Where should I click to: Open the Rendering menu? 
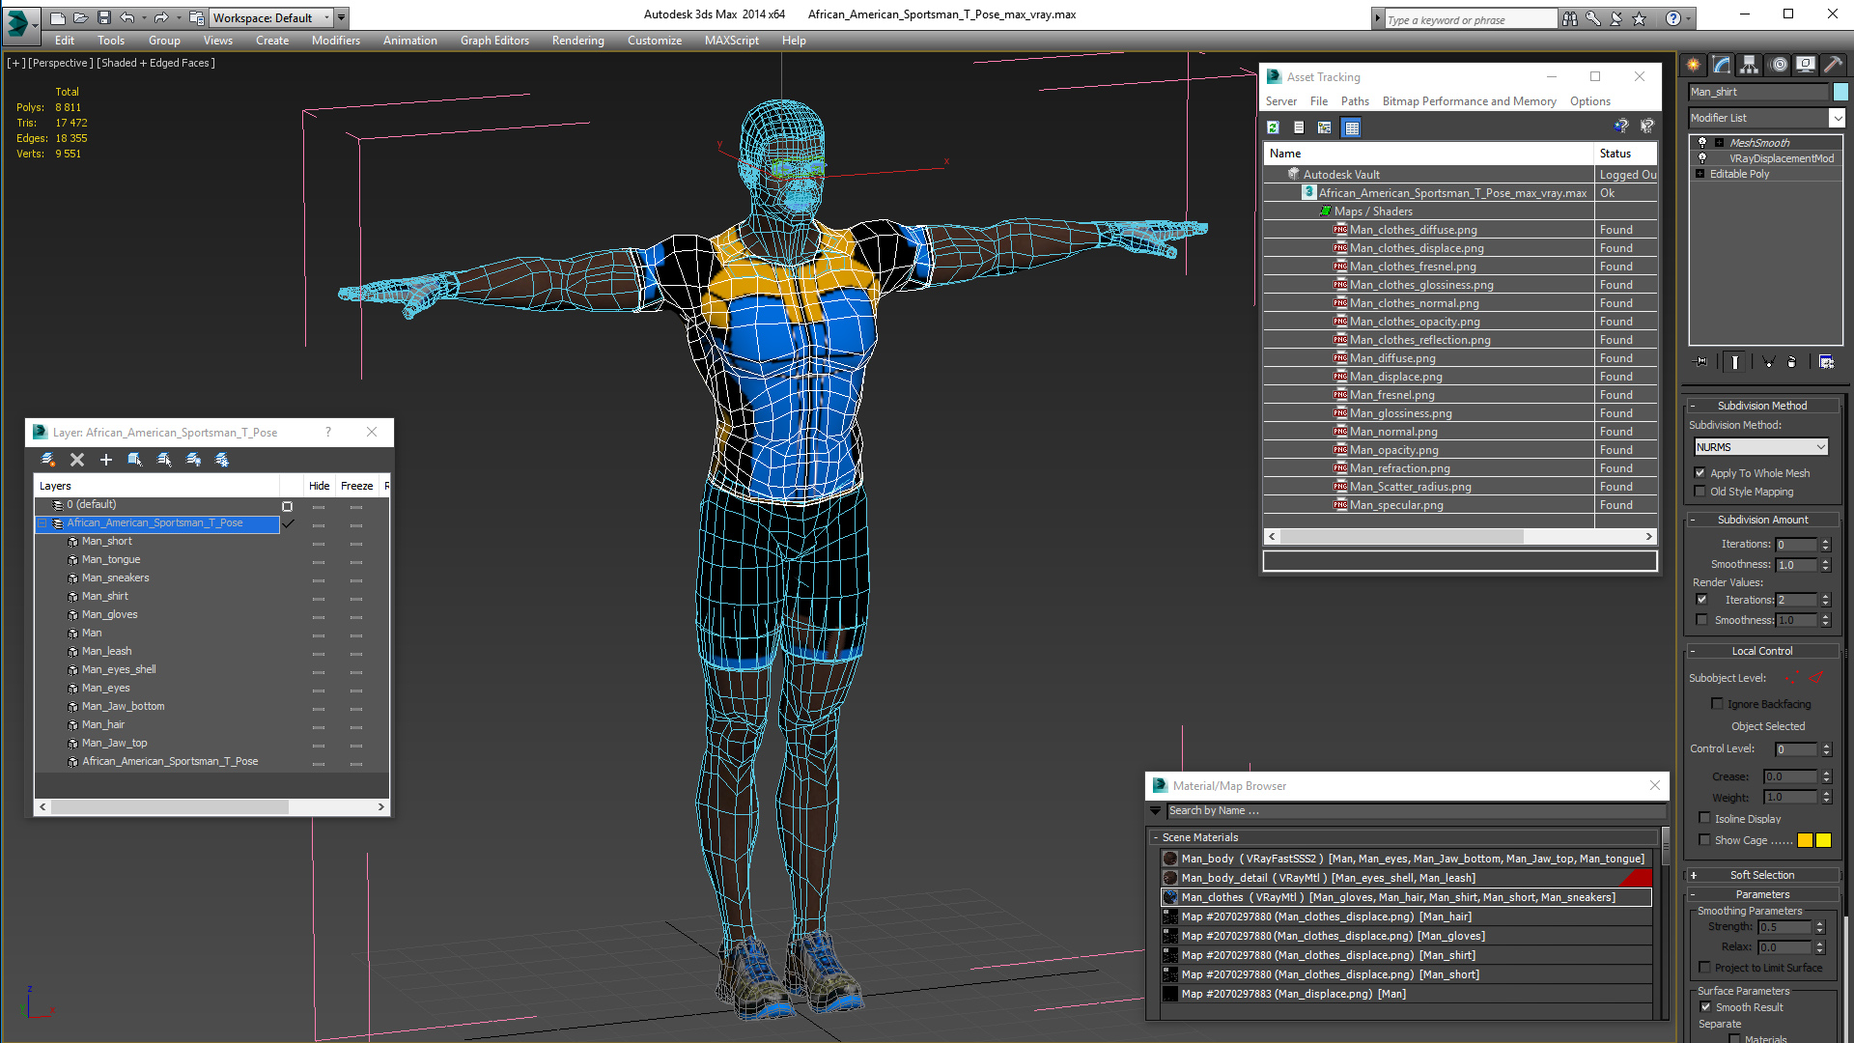577,41
